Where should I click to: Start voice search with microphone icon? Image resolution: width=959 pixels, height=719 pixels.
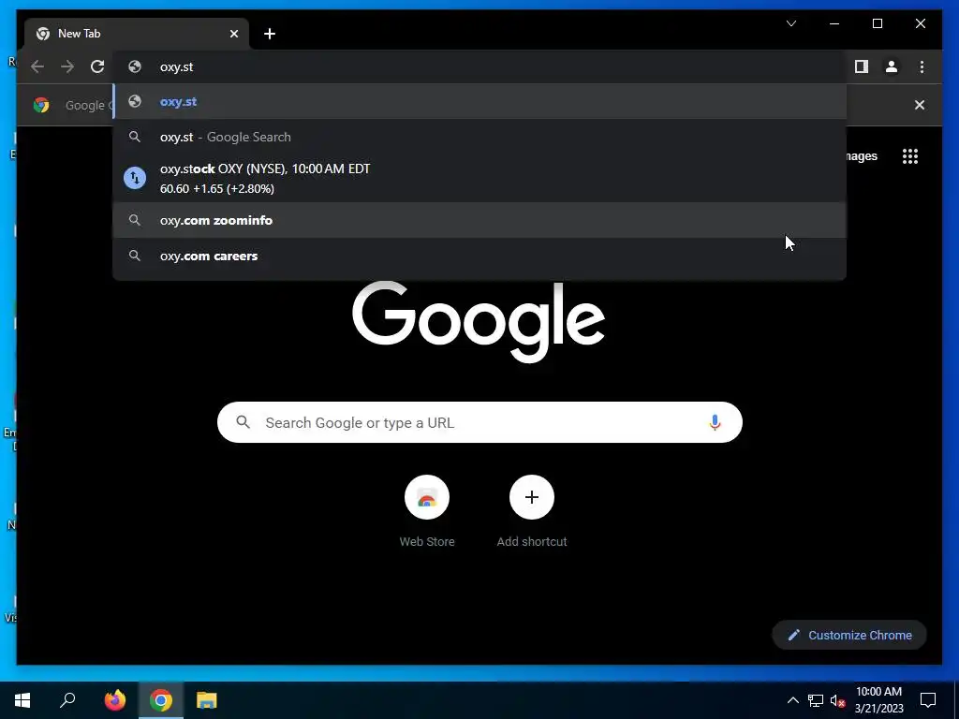coord(715,422)
